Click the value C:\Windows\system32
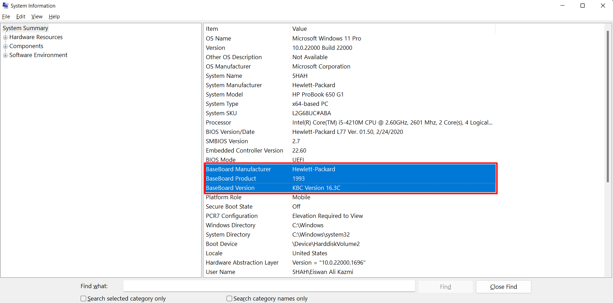 pos(321,235)
